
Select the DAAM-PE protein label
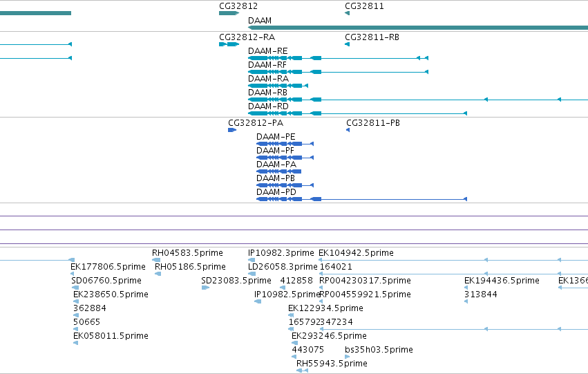point(276,137)
